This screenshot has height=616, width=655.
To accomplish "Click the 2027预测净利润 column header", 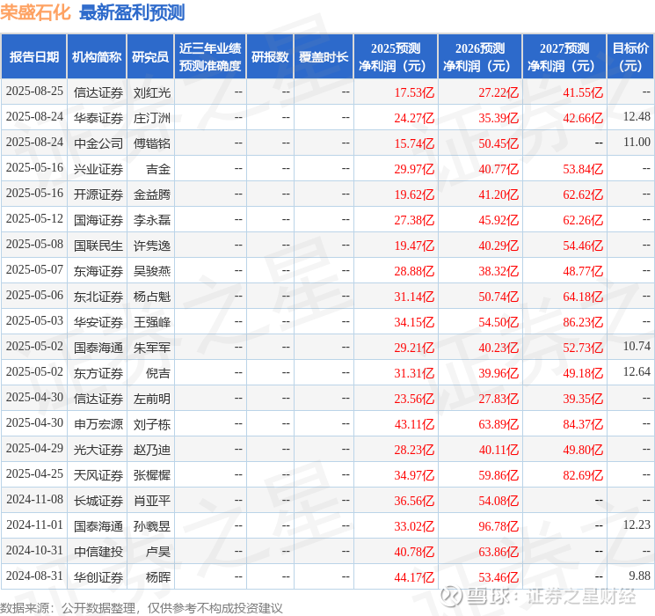I will coord(564,57).
